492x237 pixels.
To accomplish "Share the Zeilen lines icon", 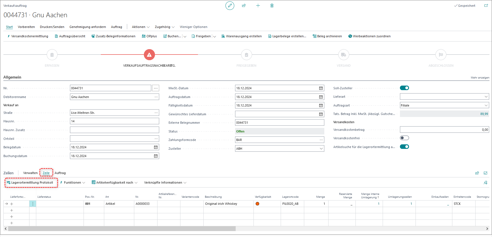I will click(477, 173).
